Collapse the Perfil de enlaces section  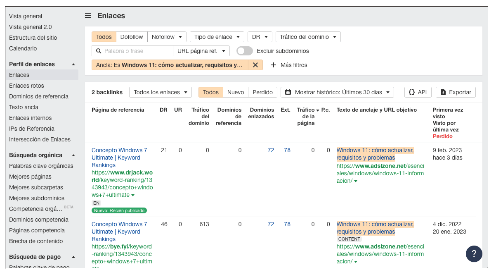tap(73, 64)
